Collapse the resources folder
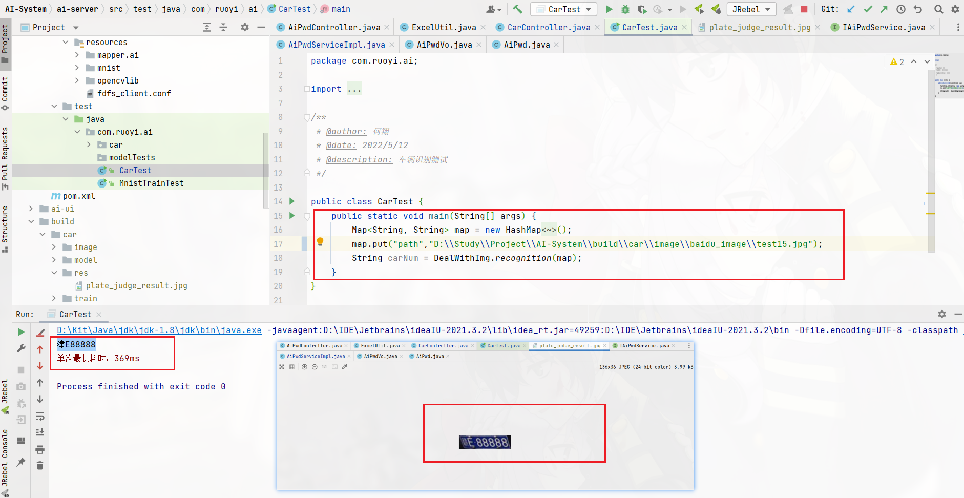Image resolution: width=964 pixels, height=498 pixels. (x=66, y=42)
